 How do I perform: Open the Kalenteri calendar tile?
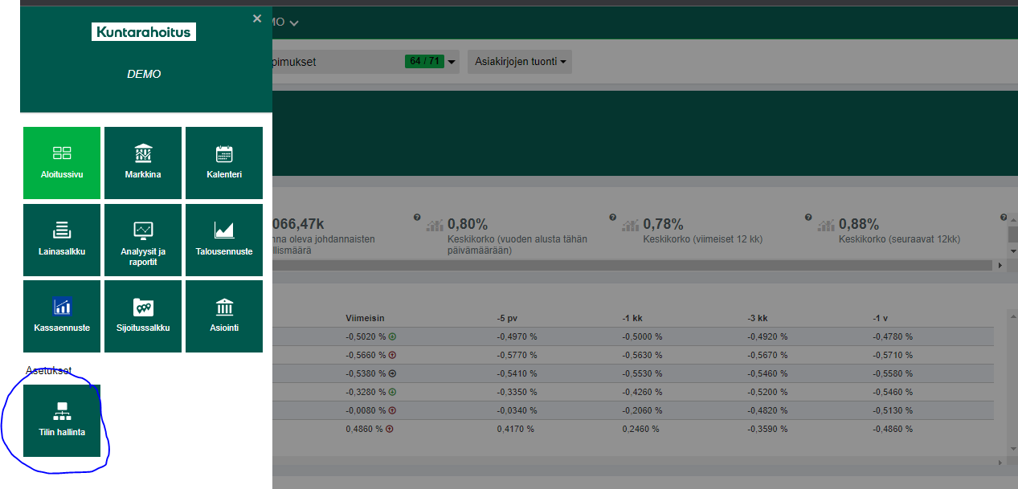tap(224, 162)
